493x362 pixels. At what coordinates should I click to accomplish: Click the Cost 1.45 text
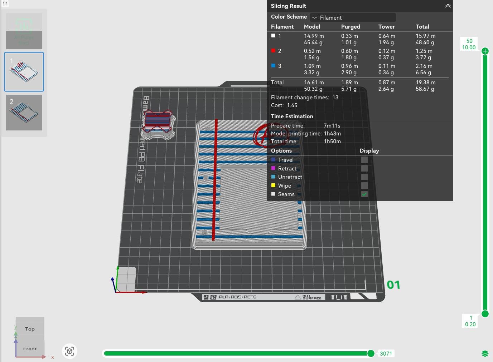tap(284, 105)
